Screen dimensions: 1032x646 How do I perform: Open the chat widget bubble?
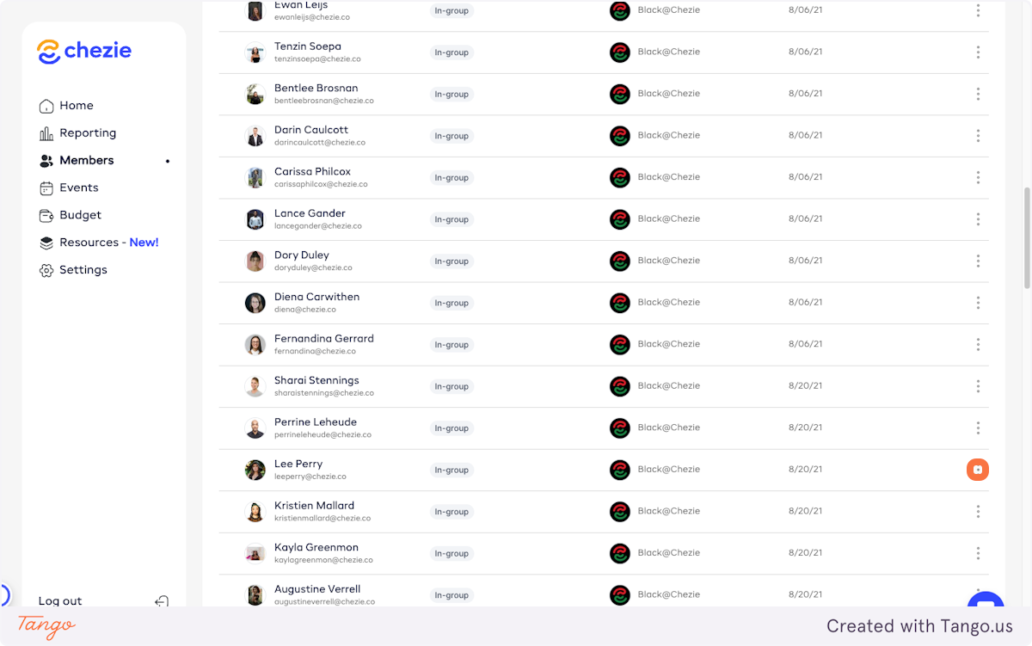(985, 601)
